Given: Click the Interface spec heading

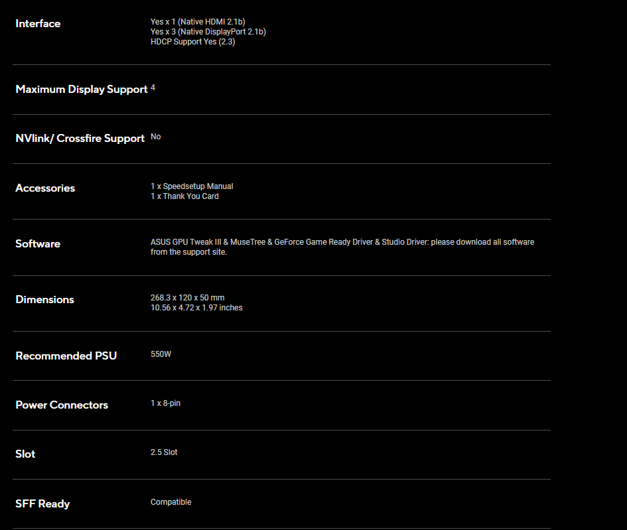Looking at the screenshot, I should click(38, 24).
